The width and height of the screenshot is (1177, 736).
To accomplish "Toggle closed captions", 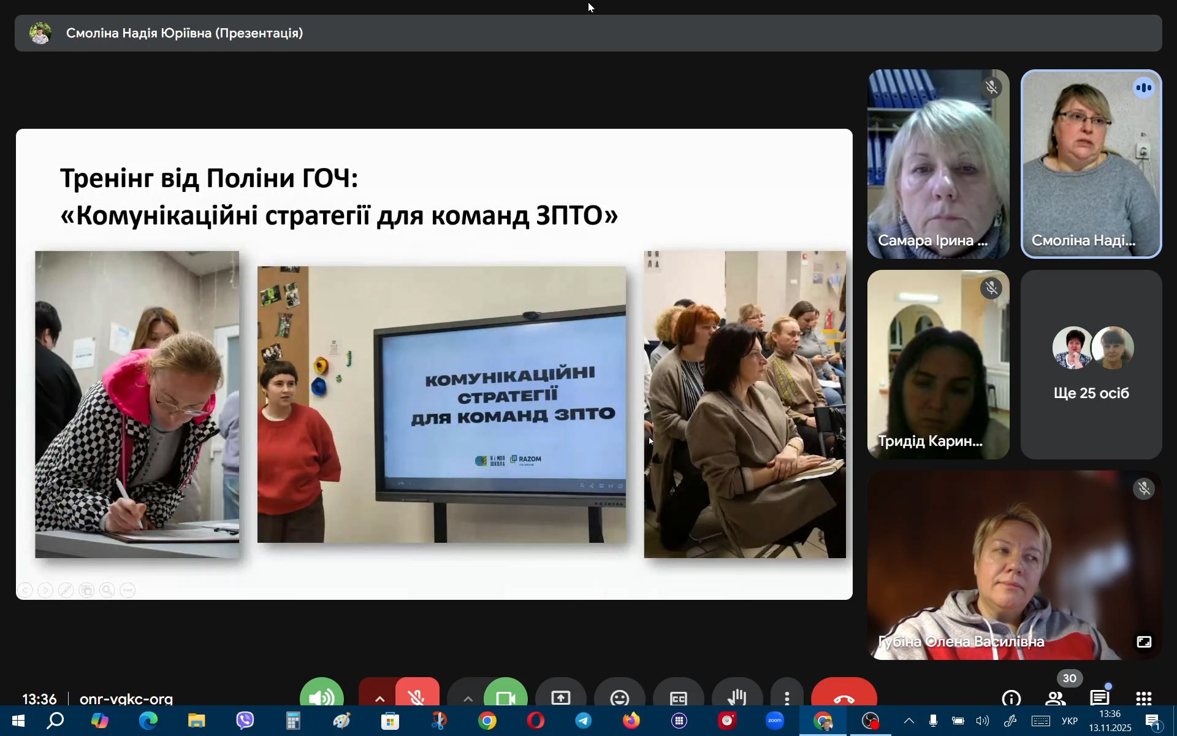I will coord(678,697).
